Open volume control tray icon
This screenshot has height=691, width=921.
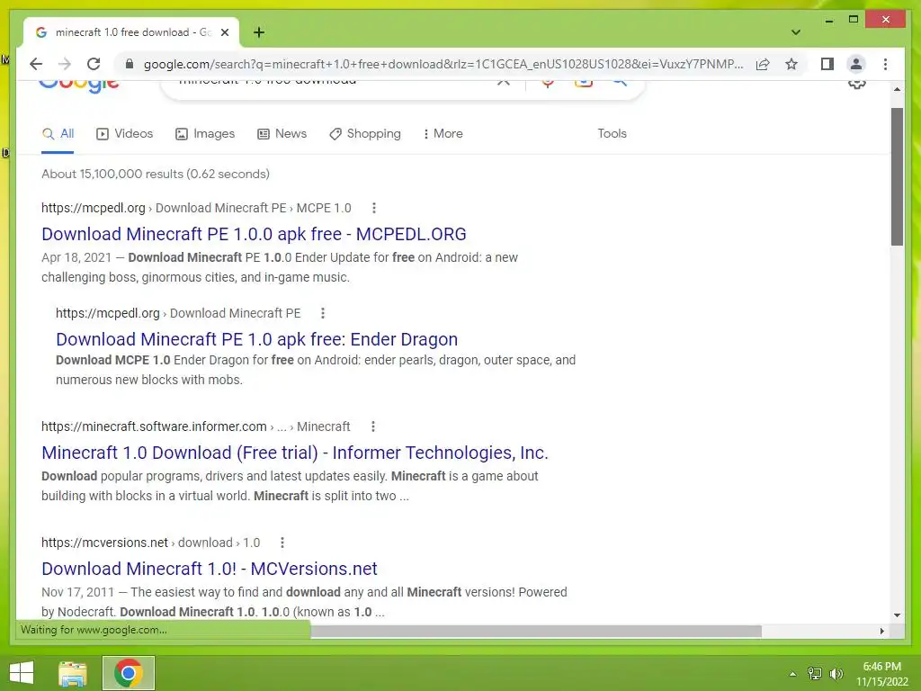click(836, 674)
